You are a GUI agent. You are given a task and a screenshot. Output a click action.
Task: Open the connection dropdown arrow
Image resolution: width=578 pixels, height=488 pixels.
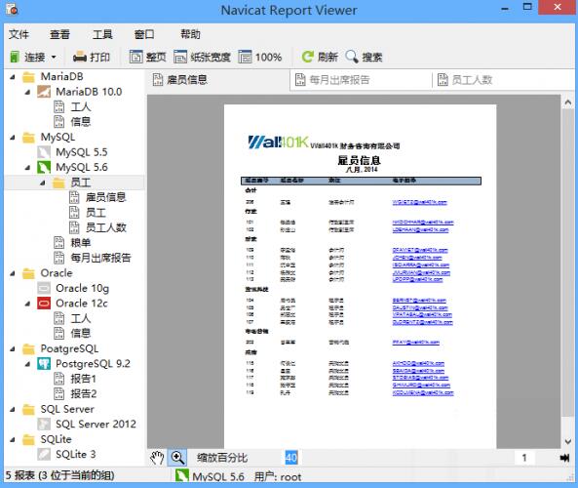point(54,57)
